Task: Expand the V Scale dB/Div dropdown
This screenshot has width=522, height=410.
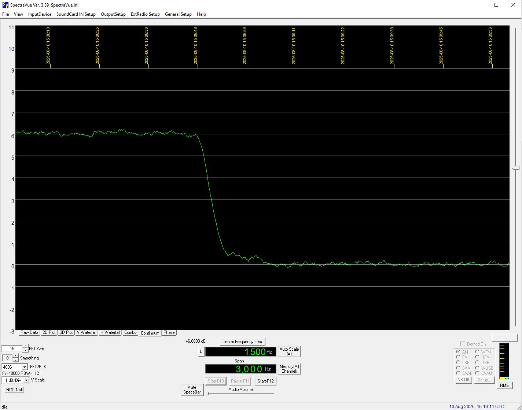Action: [x=26, y=380]
